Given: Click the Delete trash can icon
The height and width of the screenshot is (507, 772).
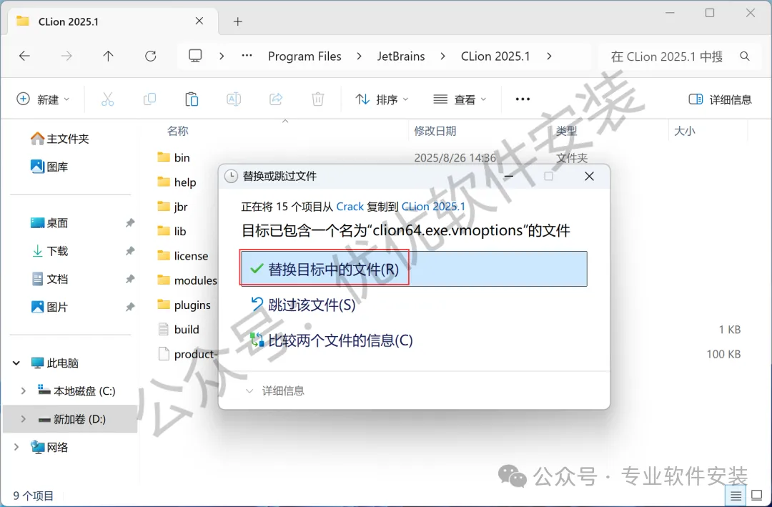Looking at the screenshot, I should [x=318, y=99].
